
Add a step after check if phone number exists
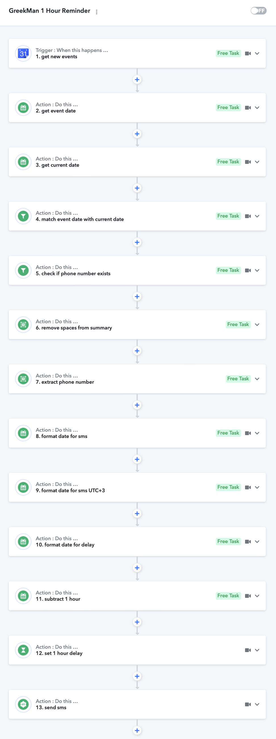coord(137,296)
